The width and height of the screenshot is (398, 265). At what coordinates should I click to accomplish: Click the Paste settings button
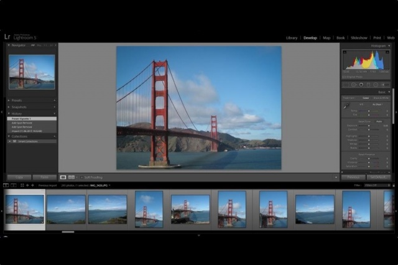pyautogui.click(x=44, y=177)
